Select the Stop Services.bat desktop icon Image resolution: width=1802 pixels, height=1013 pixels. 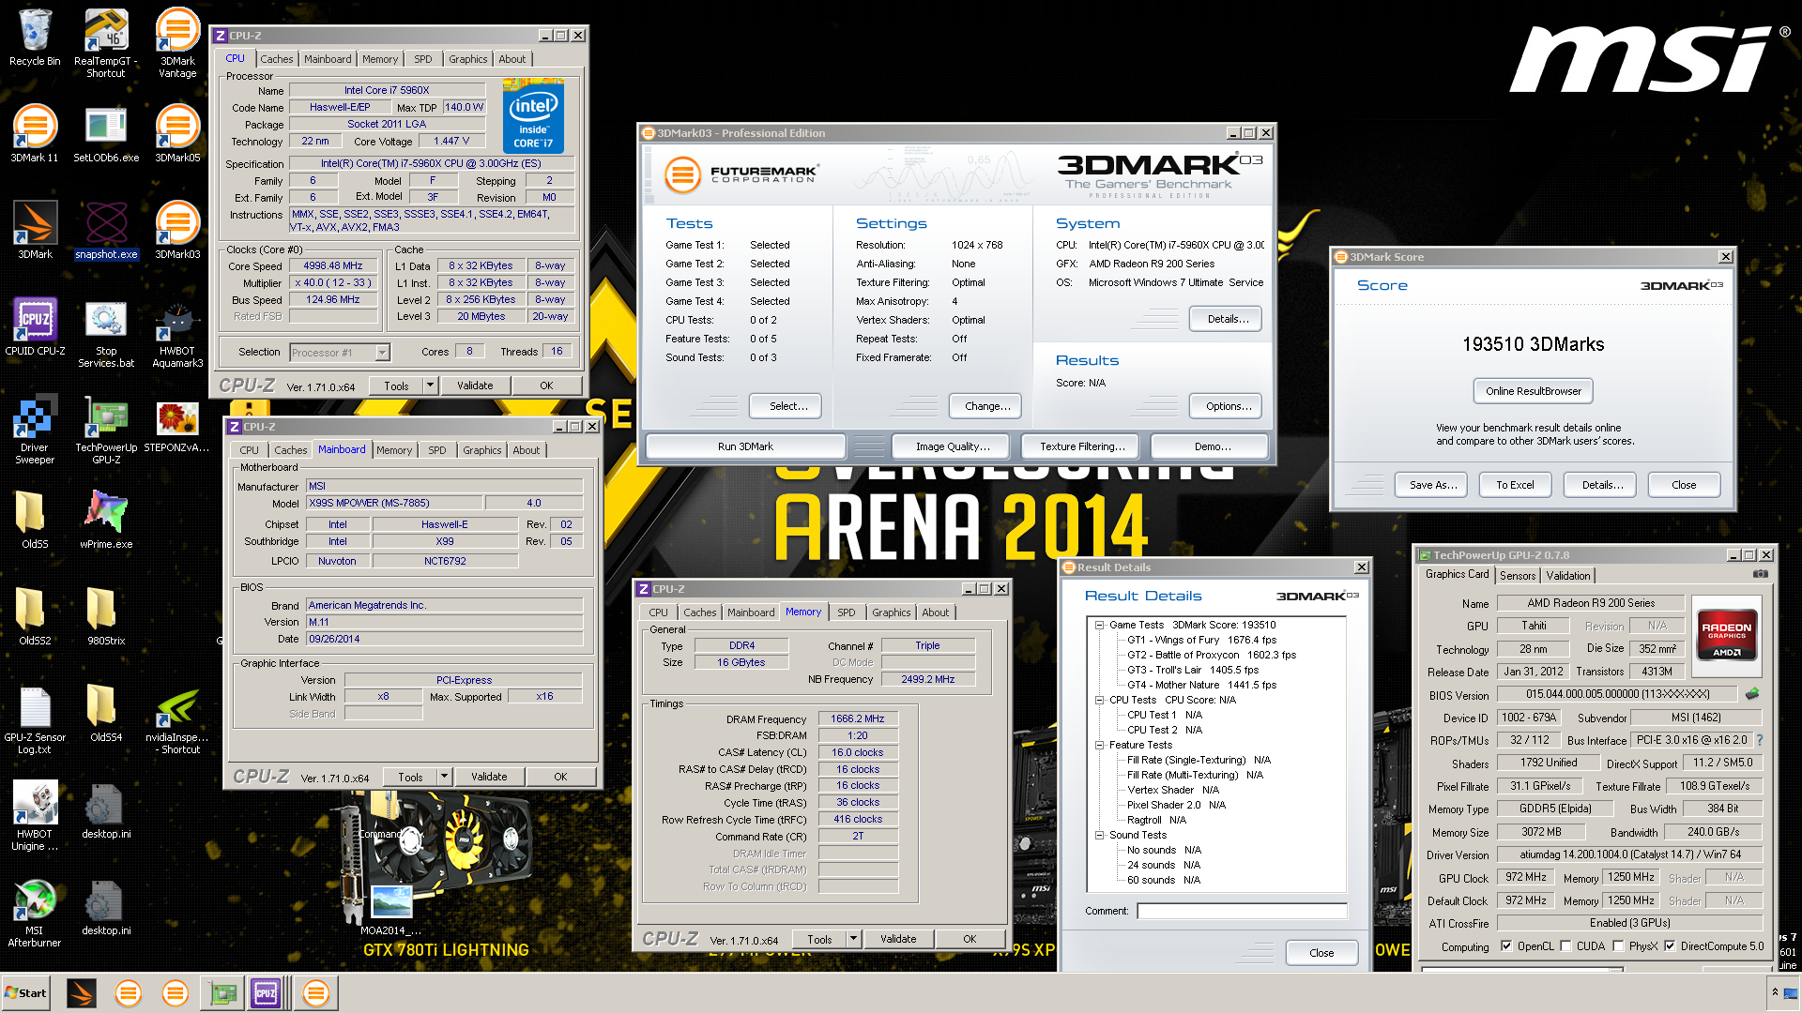[106, 333]
